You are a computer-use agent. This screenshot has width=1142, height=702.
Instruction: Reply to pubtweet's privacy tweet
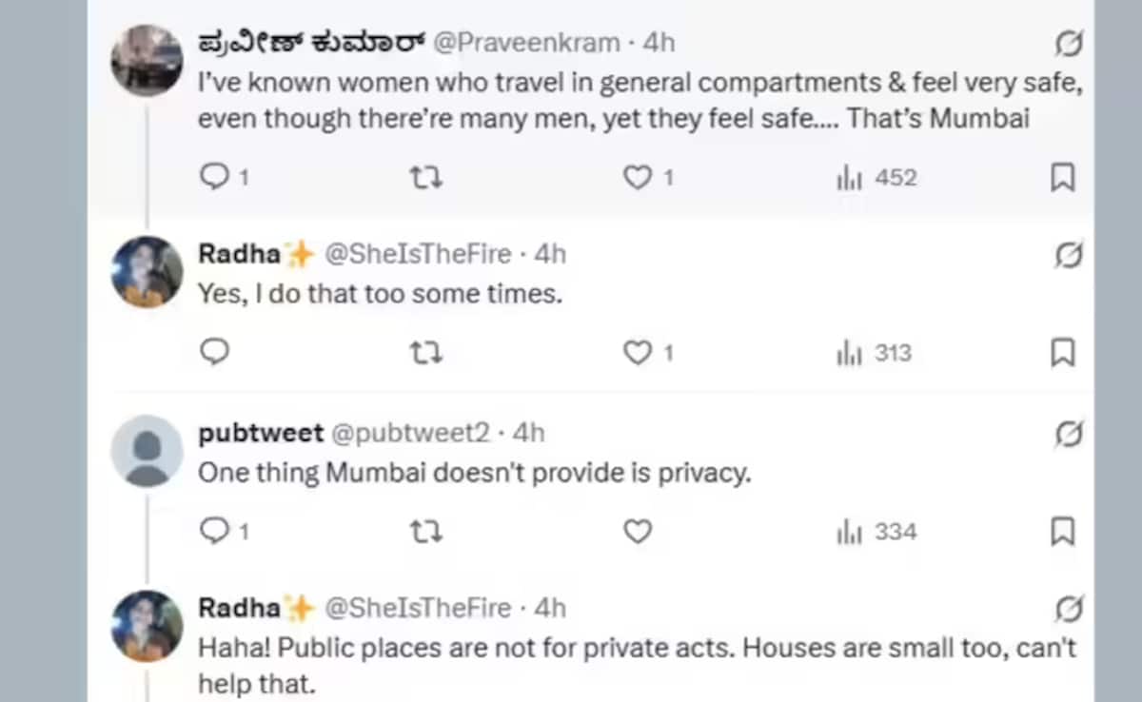tap(216, 531)
